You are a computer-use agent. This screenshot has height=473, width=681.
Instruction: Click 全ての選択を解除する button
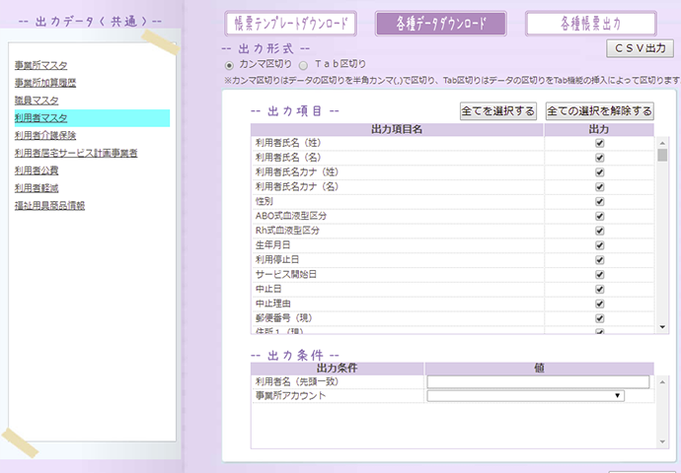599,111
